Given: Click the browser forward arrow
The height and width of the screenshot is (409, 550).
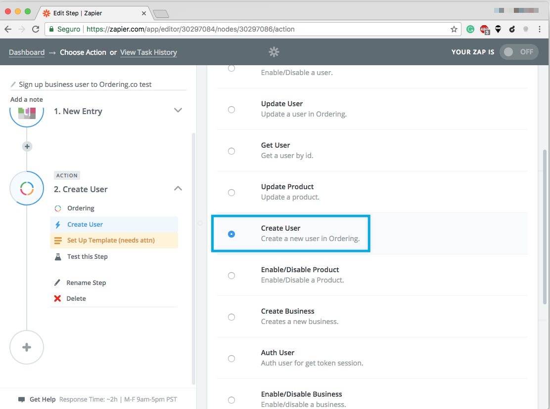Looking at the screenshot, I should (x=22, y=29).
